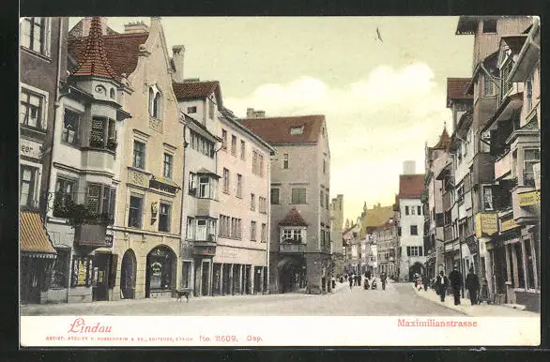Click the large arched shop window
The image size is (550, 362).
[161, 272]
